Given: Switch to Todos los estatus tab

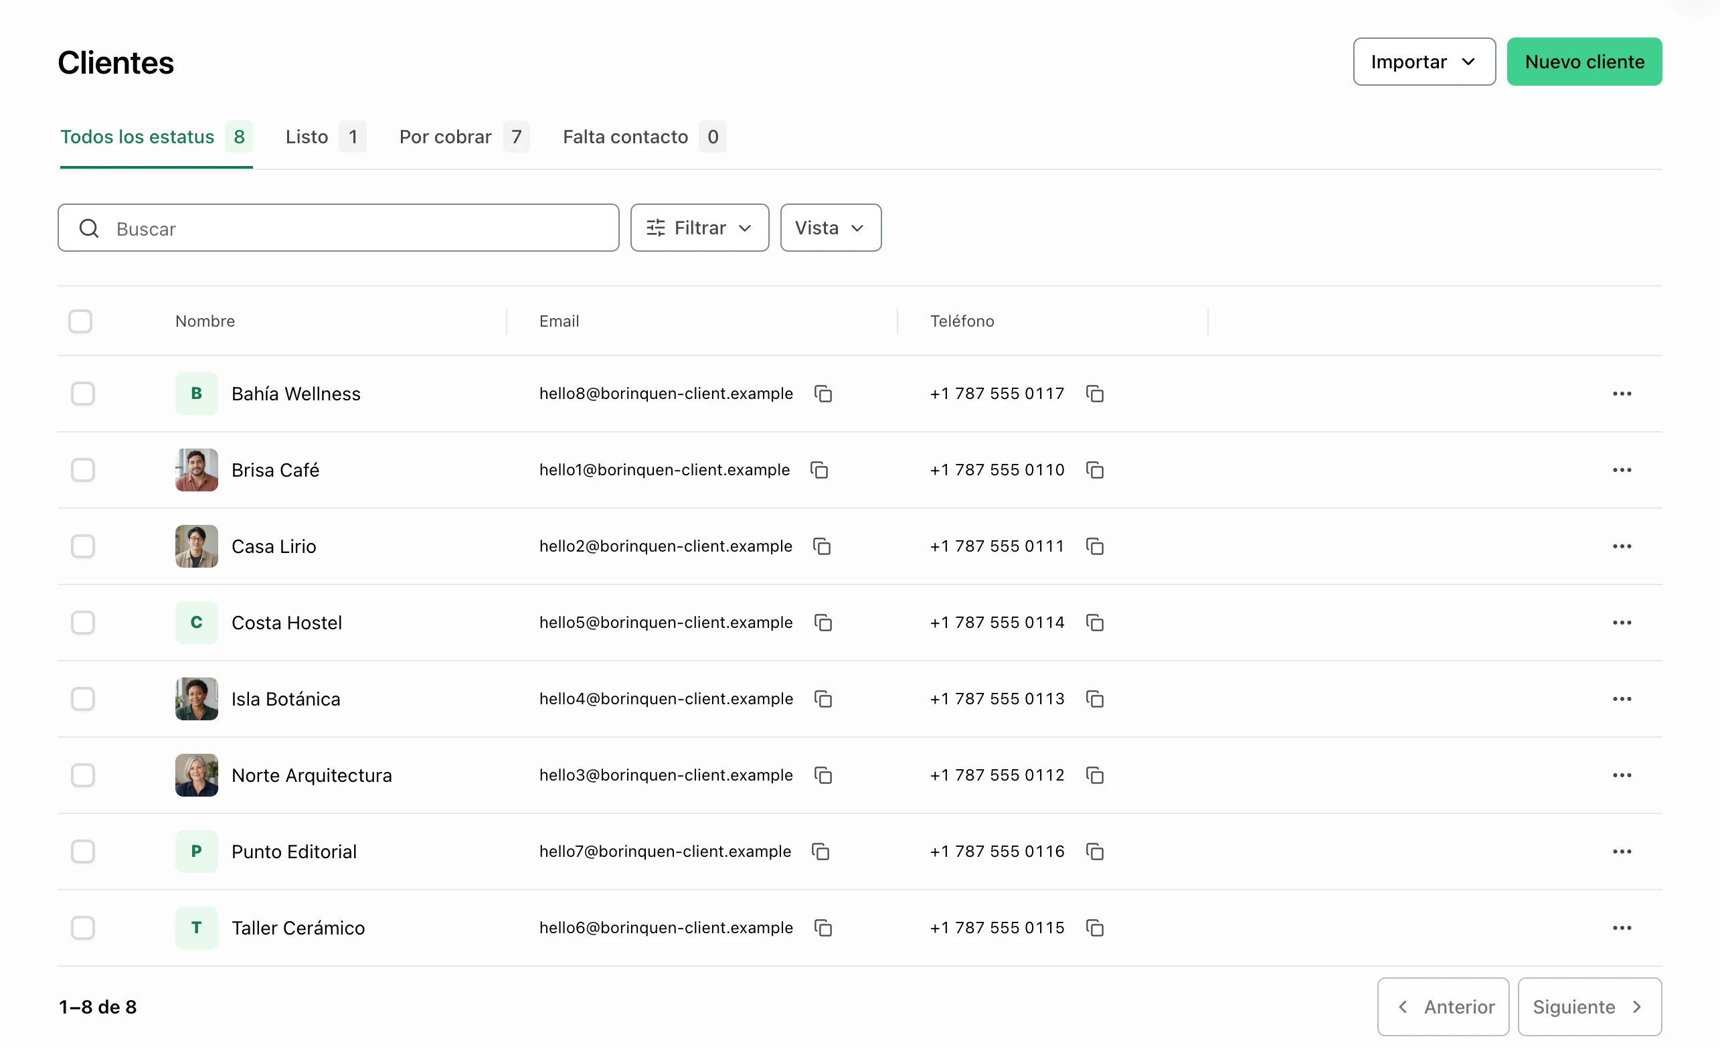Looking at the screenshot, I should coord(157,137).
